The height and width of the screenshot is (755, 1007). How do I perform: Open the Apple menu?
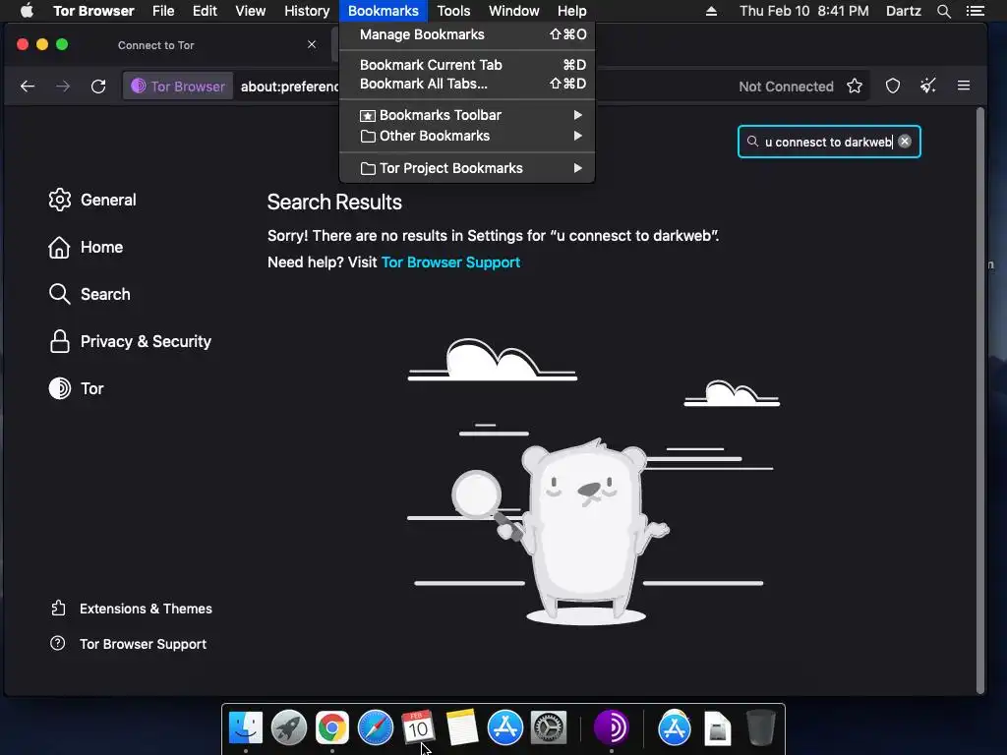point(27,11)
